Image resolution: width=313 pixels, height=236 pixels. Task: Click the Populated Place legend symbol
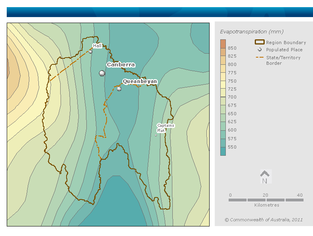click(x=260, y=49)
